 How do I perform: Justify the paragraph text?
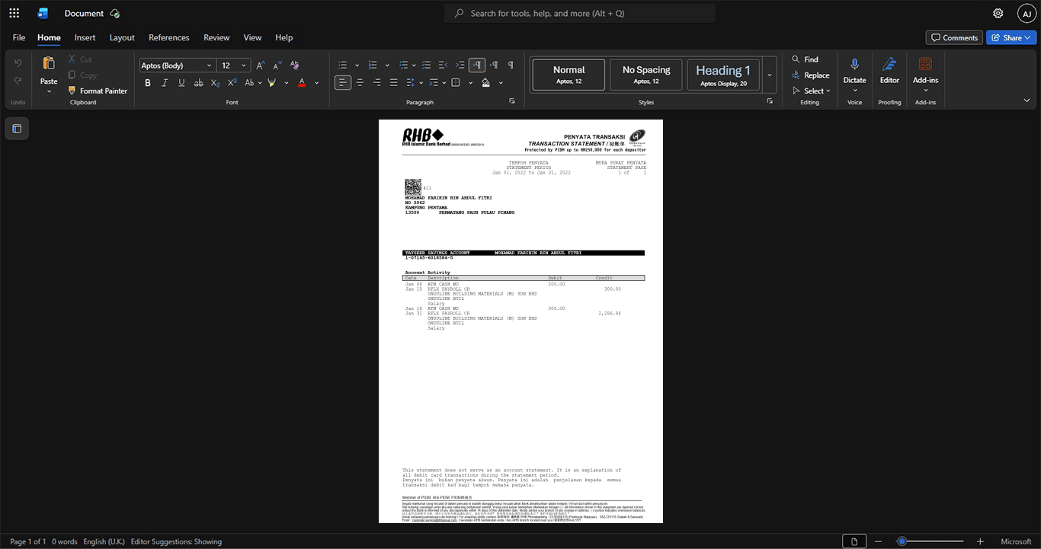pyautogui.click(x=393, y=82)
